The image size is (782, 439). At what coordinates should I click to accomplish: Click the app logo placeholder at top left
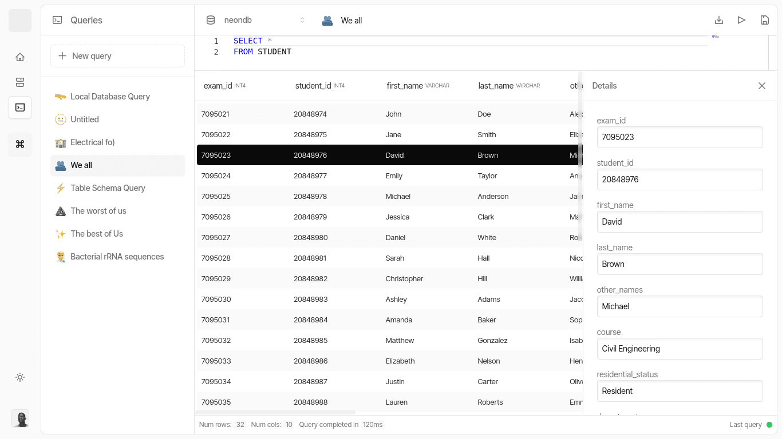coord(20,21)
